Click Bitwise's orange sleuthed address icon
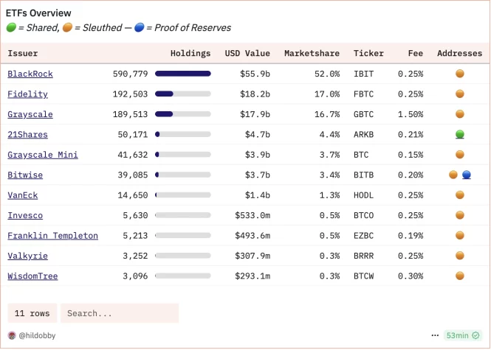491x350 pixels. (x=453, y=175)
